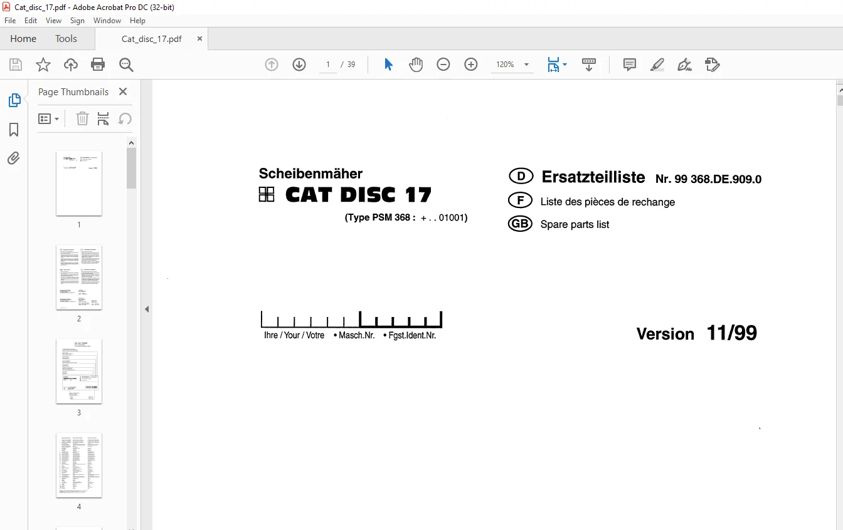Click the 'Spare parts list' text
Image resolution: width=843 pixels, height=530 pixels.
(575, 224)
